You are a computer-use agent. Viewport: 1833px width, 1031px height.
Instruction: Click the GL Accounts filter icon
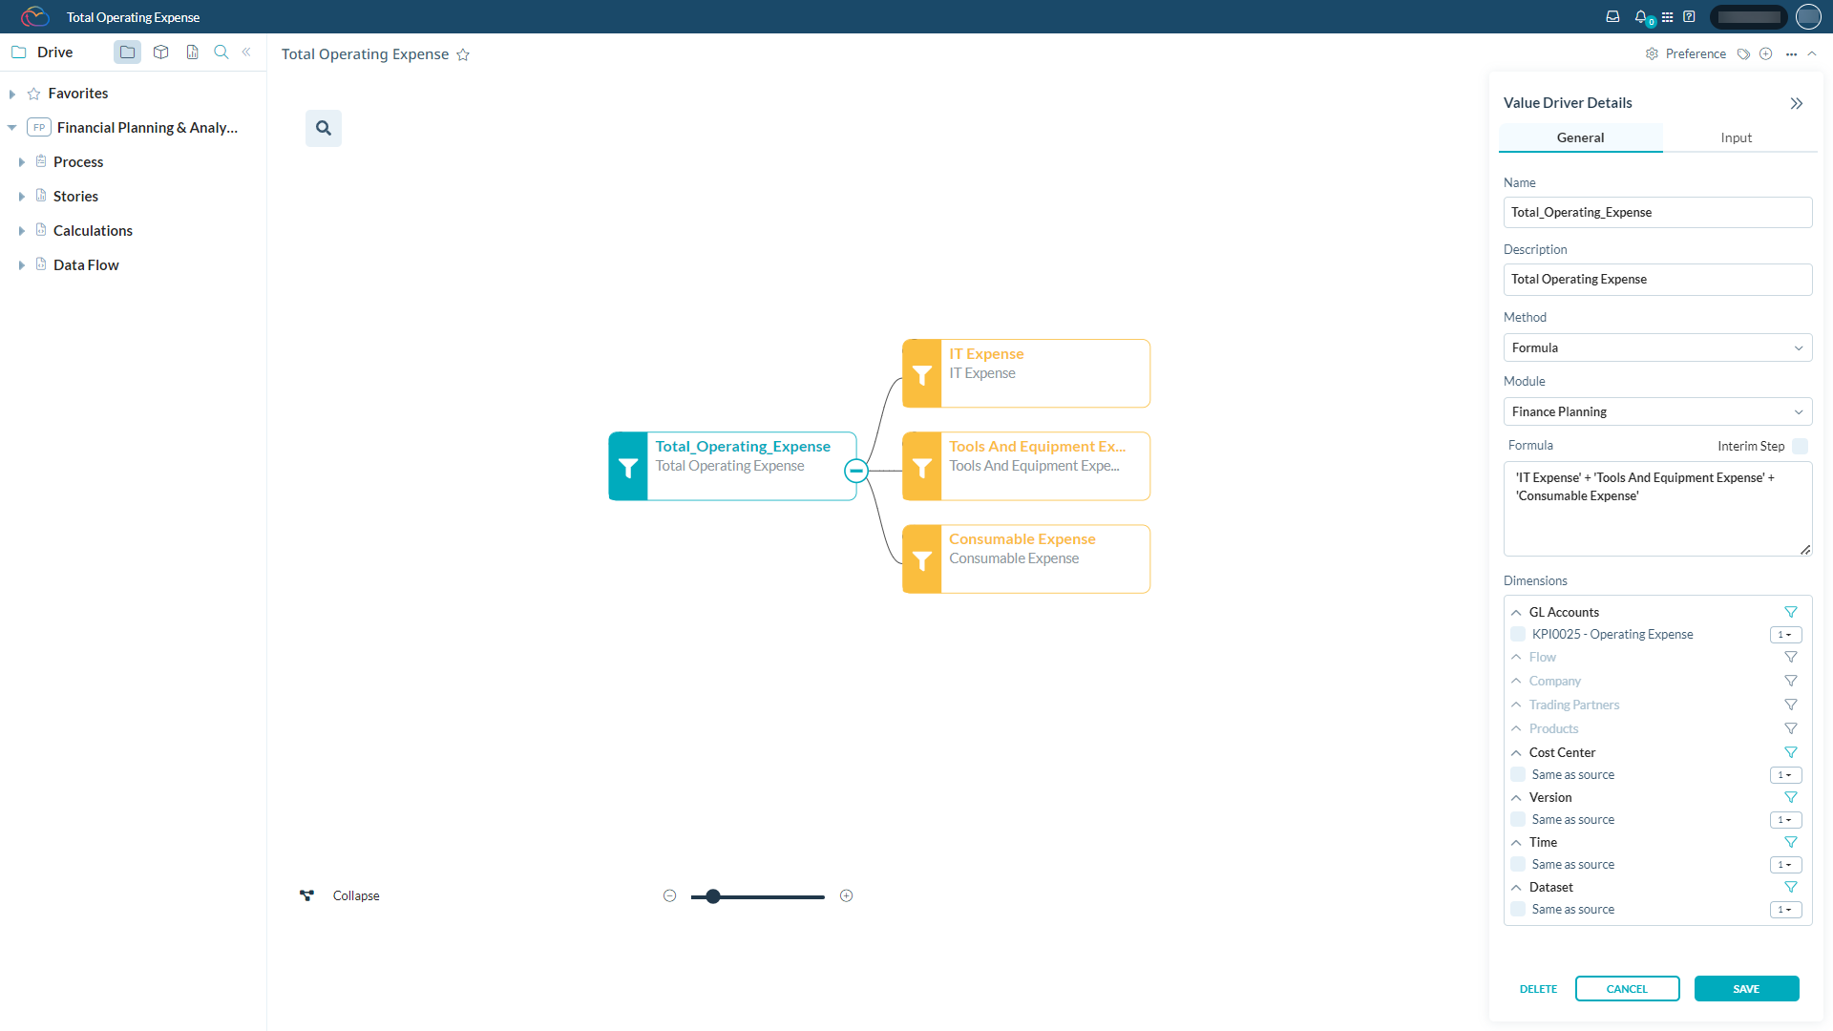(x=1791, y=612)
